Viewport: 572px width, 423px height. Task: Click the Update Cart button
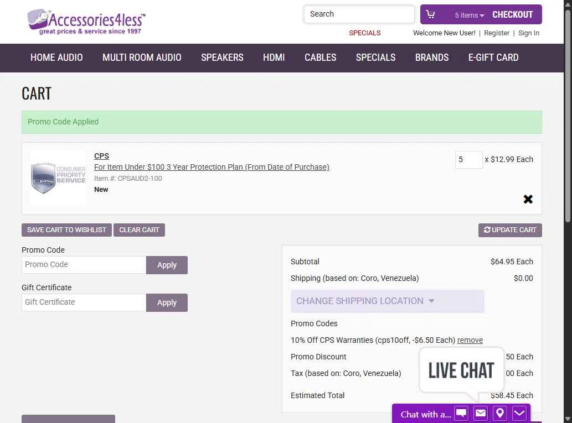510,230
